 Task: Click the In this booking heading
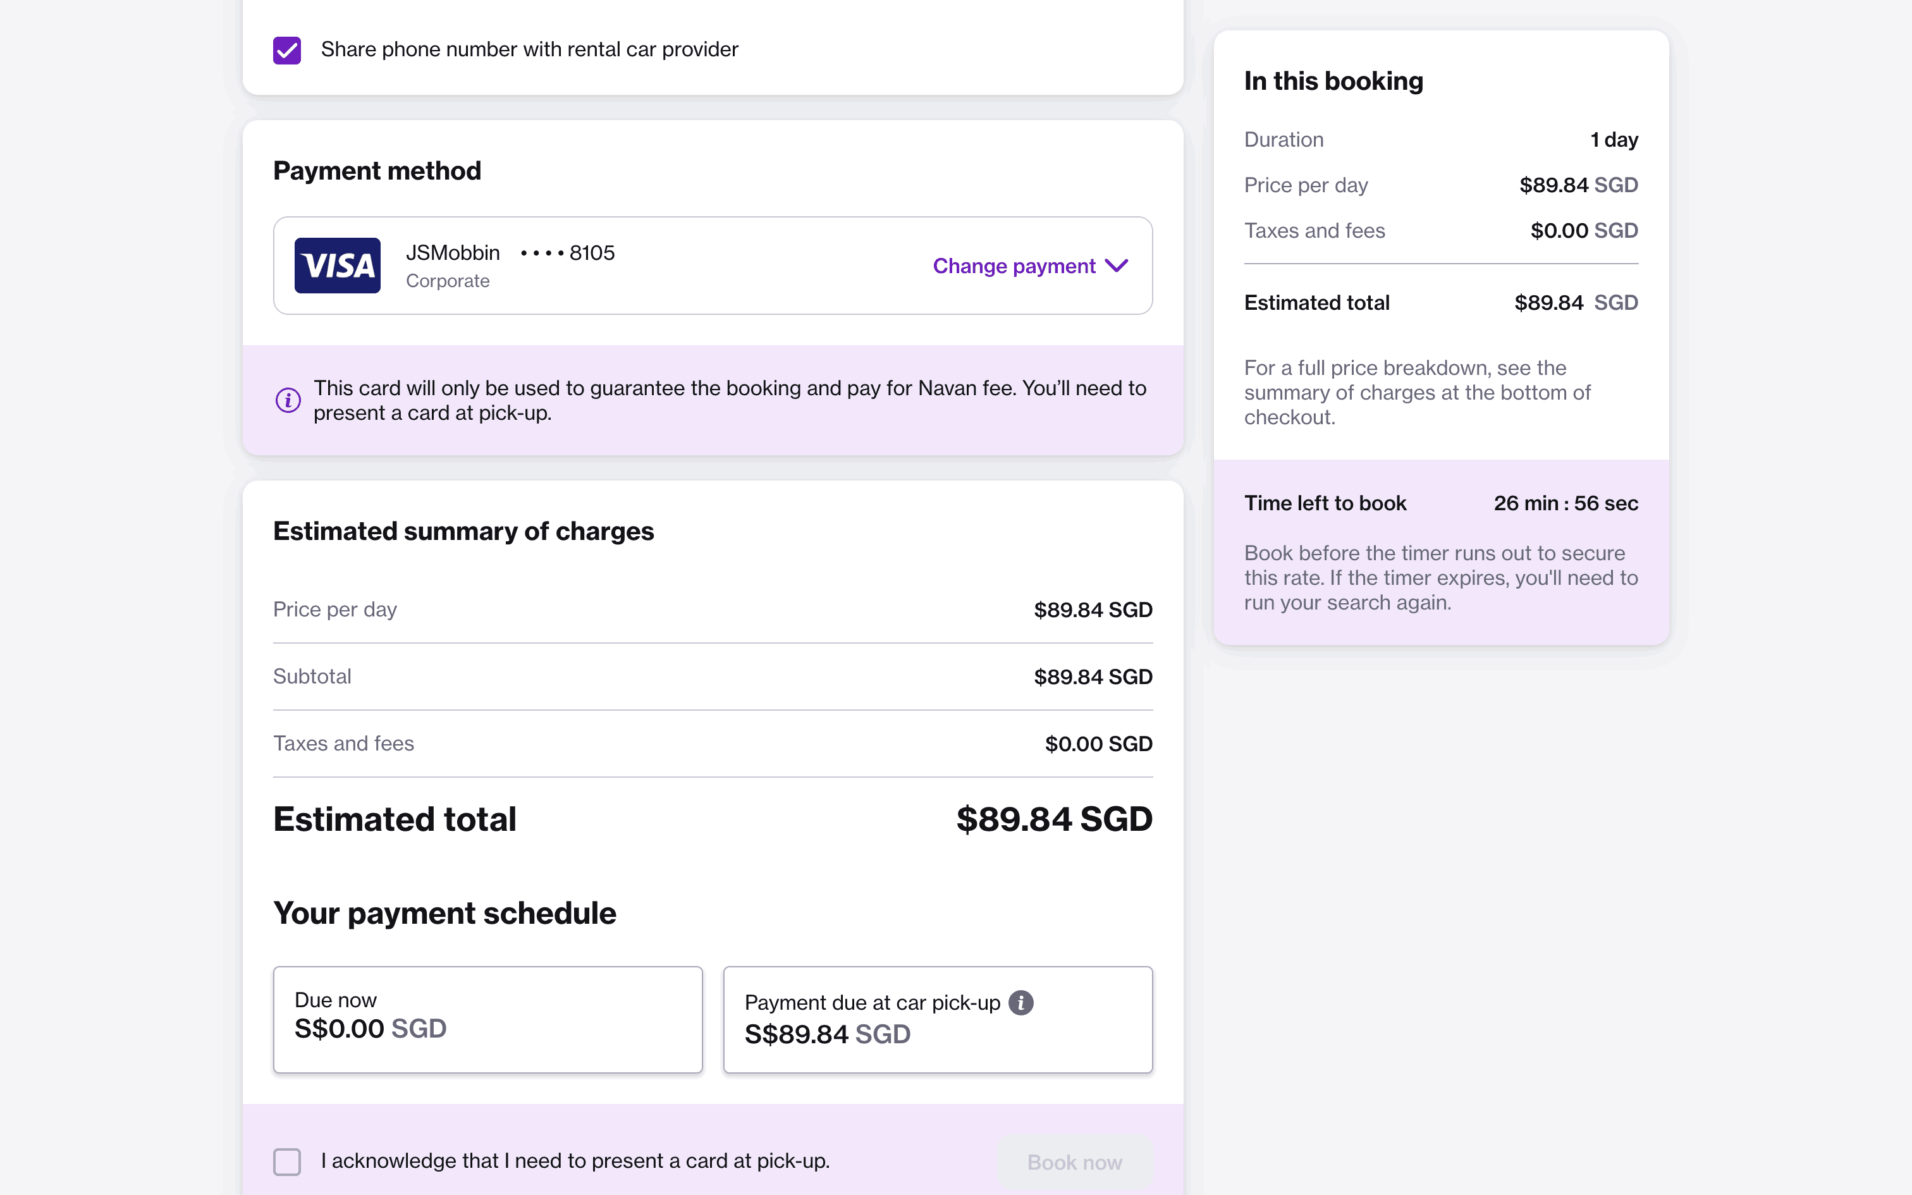click(x=1333, y=81)
